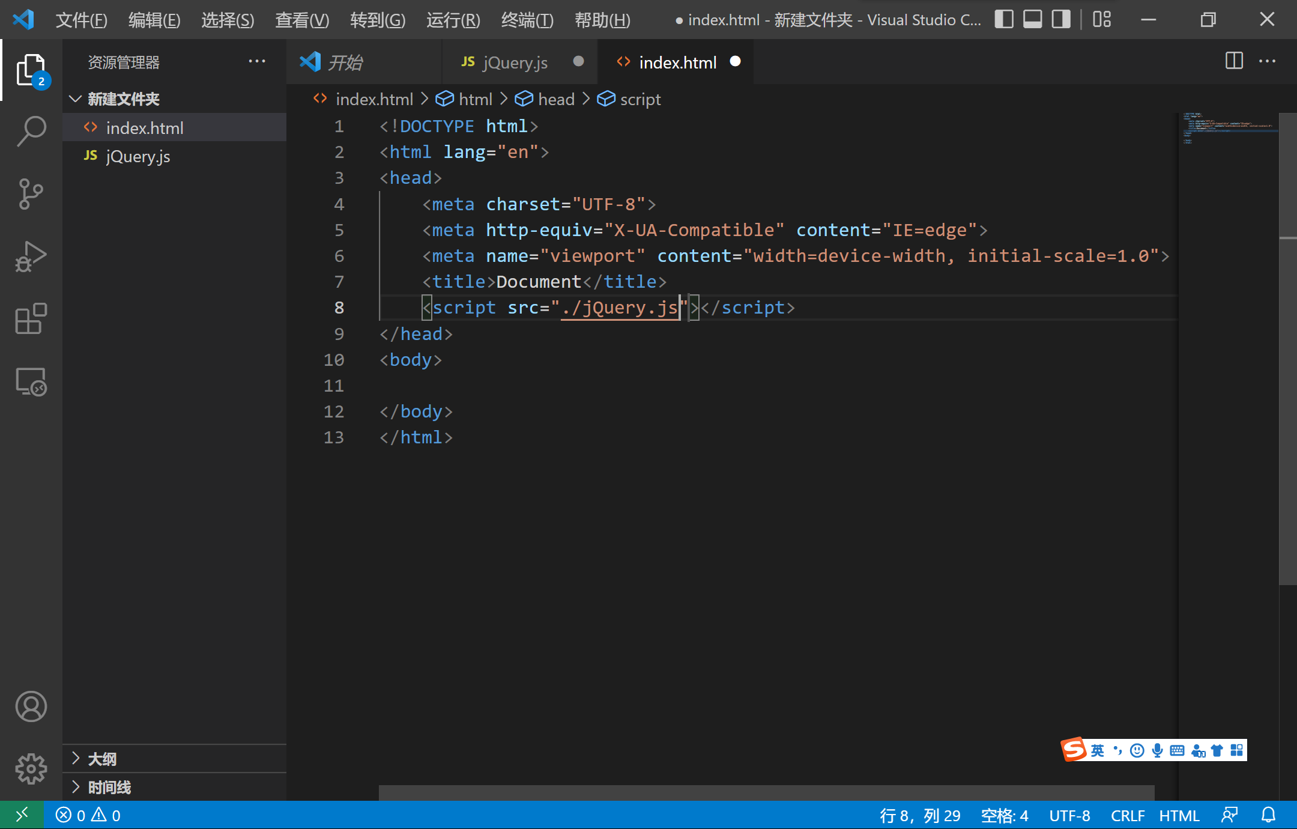Click the notifications bell in status bar
The image size is (1297, 829).
pyautogui.click(x=1268, y=815)
